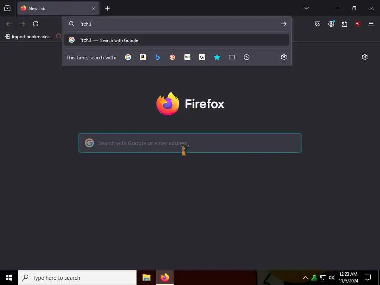Search history using the clock icon
380x285 pixels.
coord(246,57)
